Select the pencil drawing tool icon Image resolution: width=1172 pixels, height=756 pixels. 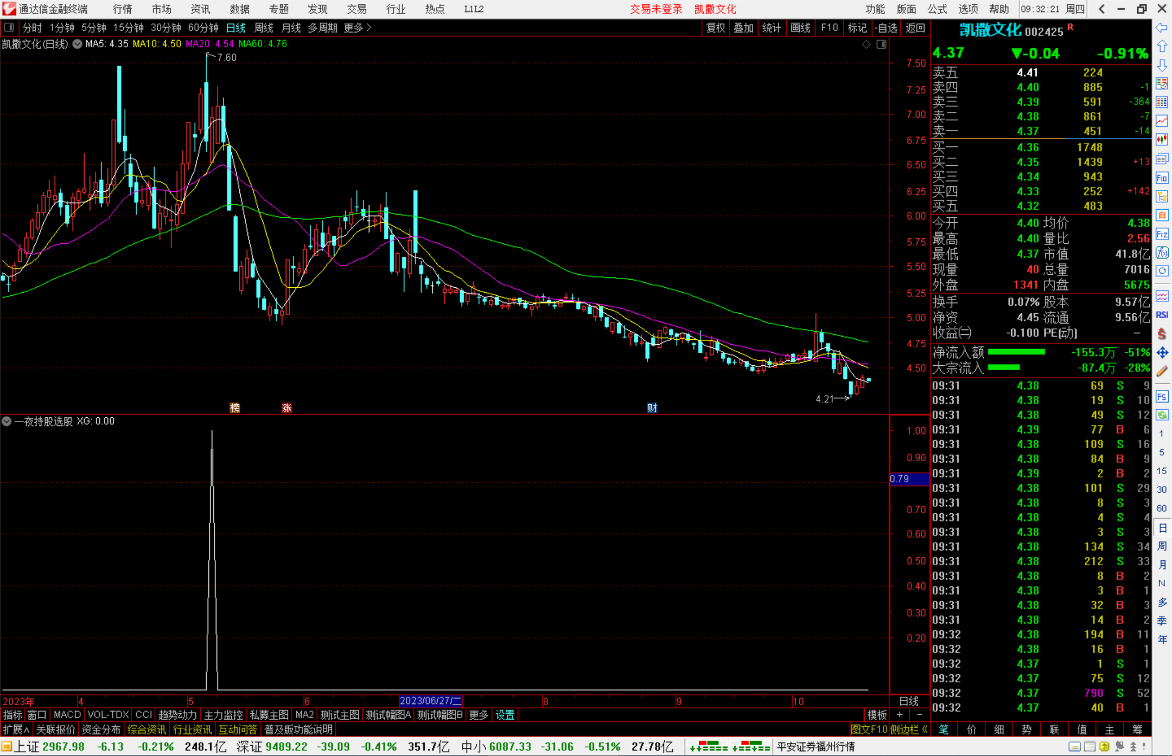pyautogui.click(x=1162, y=371)
